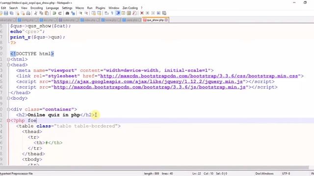Viewport: 314px width, 176px height.
Task: Open the Plugins menu
Action: click(x=100, y=8)
